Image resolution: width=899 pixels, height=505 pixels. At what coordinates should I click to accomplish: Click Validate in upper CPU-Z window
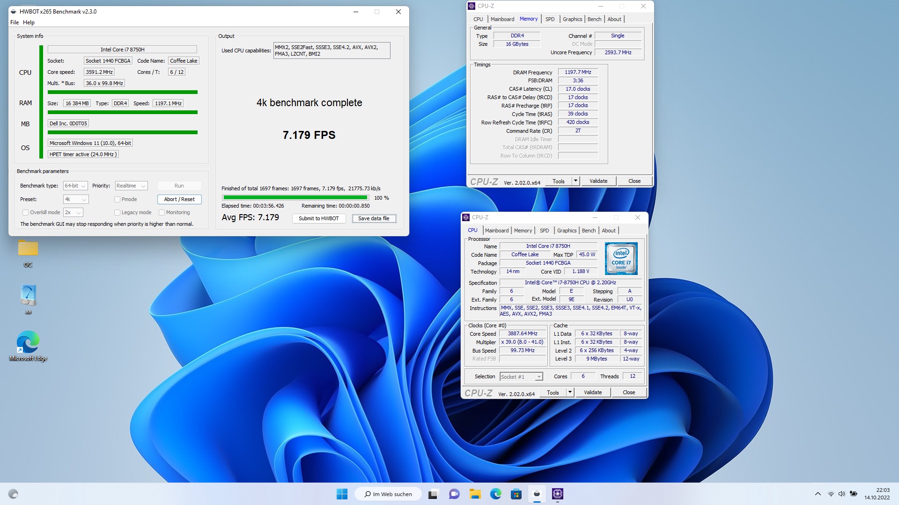[x=598, y=181]
